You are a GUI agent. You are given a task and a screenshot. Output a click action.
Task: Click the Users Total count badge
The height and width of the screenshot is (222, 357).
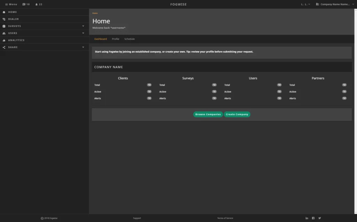pyautogui.click(x=279, y=85)
